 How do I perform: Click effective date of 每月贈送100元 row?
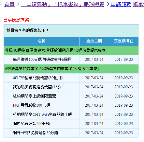coord(94,60)
